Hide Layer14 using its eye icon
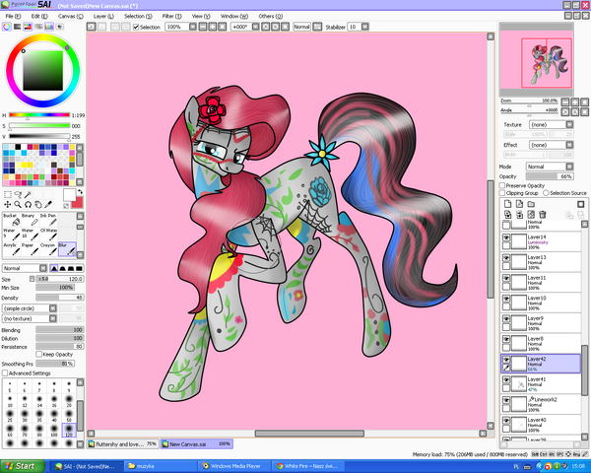This screenshot has height=473, width=591. pos(506,237)
